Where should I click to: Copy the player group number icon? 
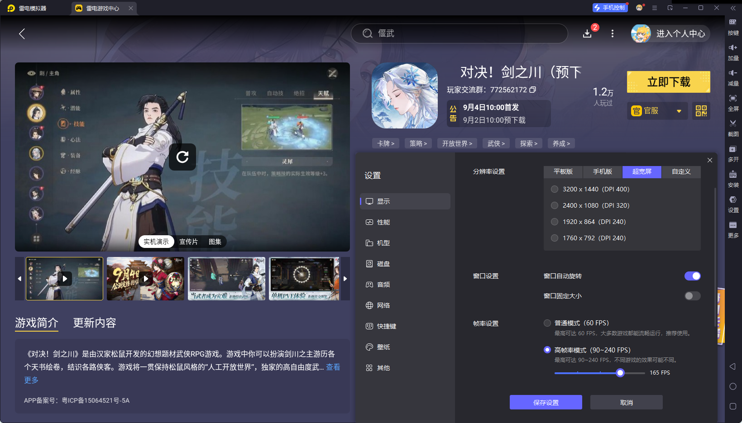533,90
